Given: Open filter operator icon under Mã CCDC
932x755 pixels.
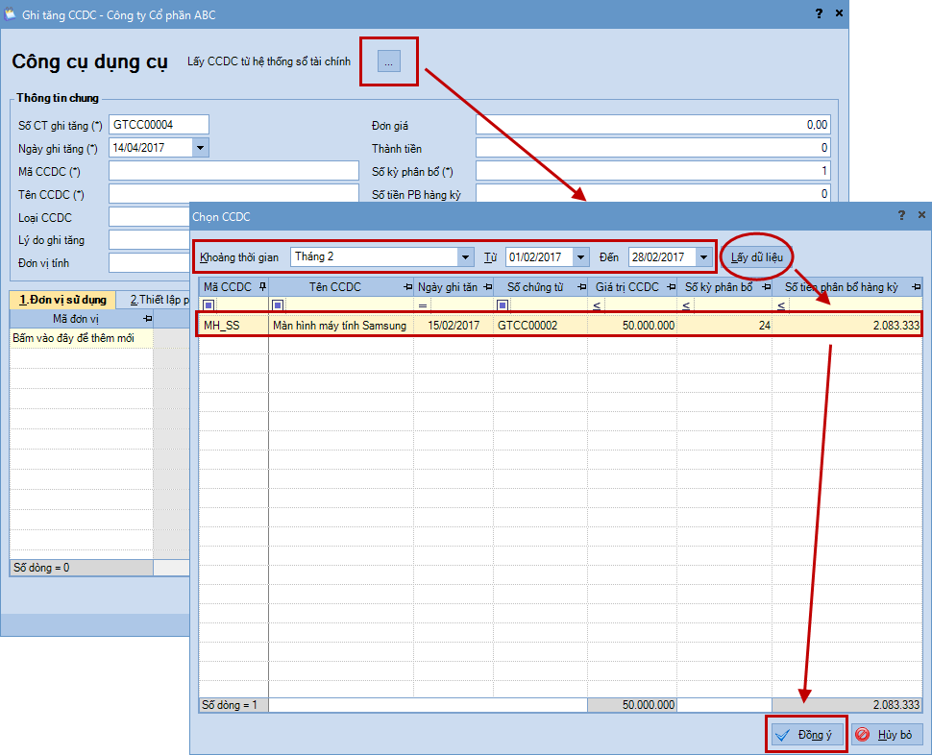Looking at the screenshot, I should pos(208,305).
